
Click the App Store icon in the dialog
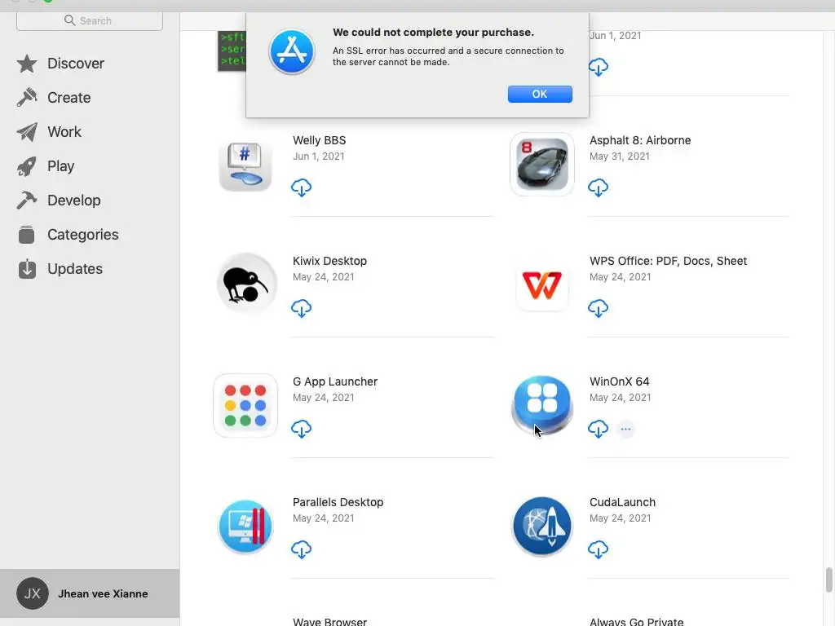point(291,51)
